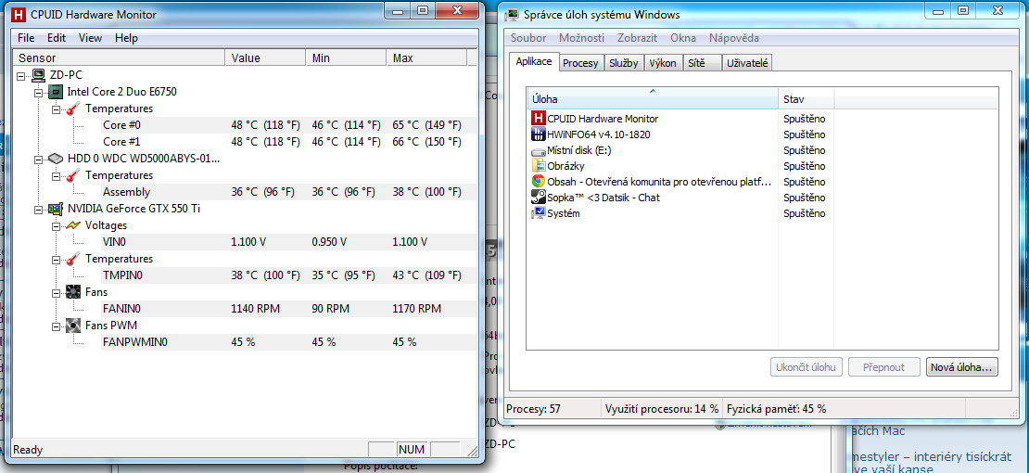Click the Intel Core 2 Duo CPU chip icon

57,91
